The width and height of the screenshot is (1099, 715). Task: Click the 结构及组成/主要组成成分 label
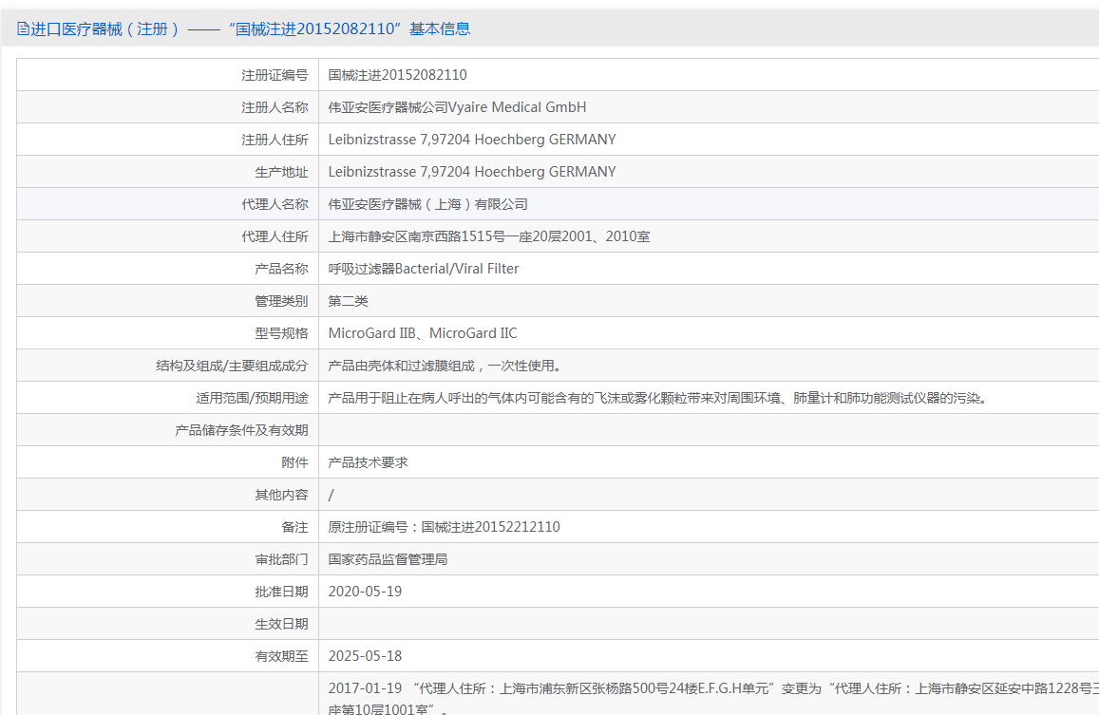[x=232, y=366]
